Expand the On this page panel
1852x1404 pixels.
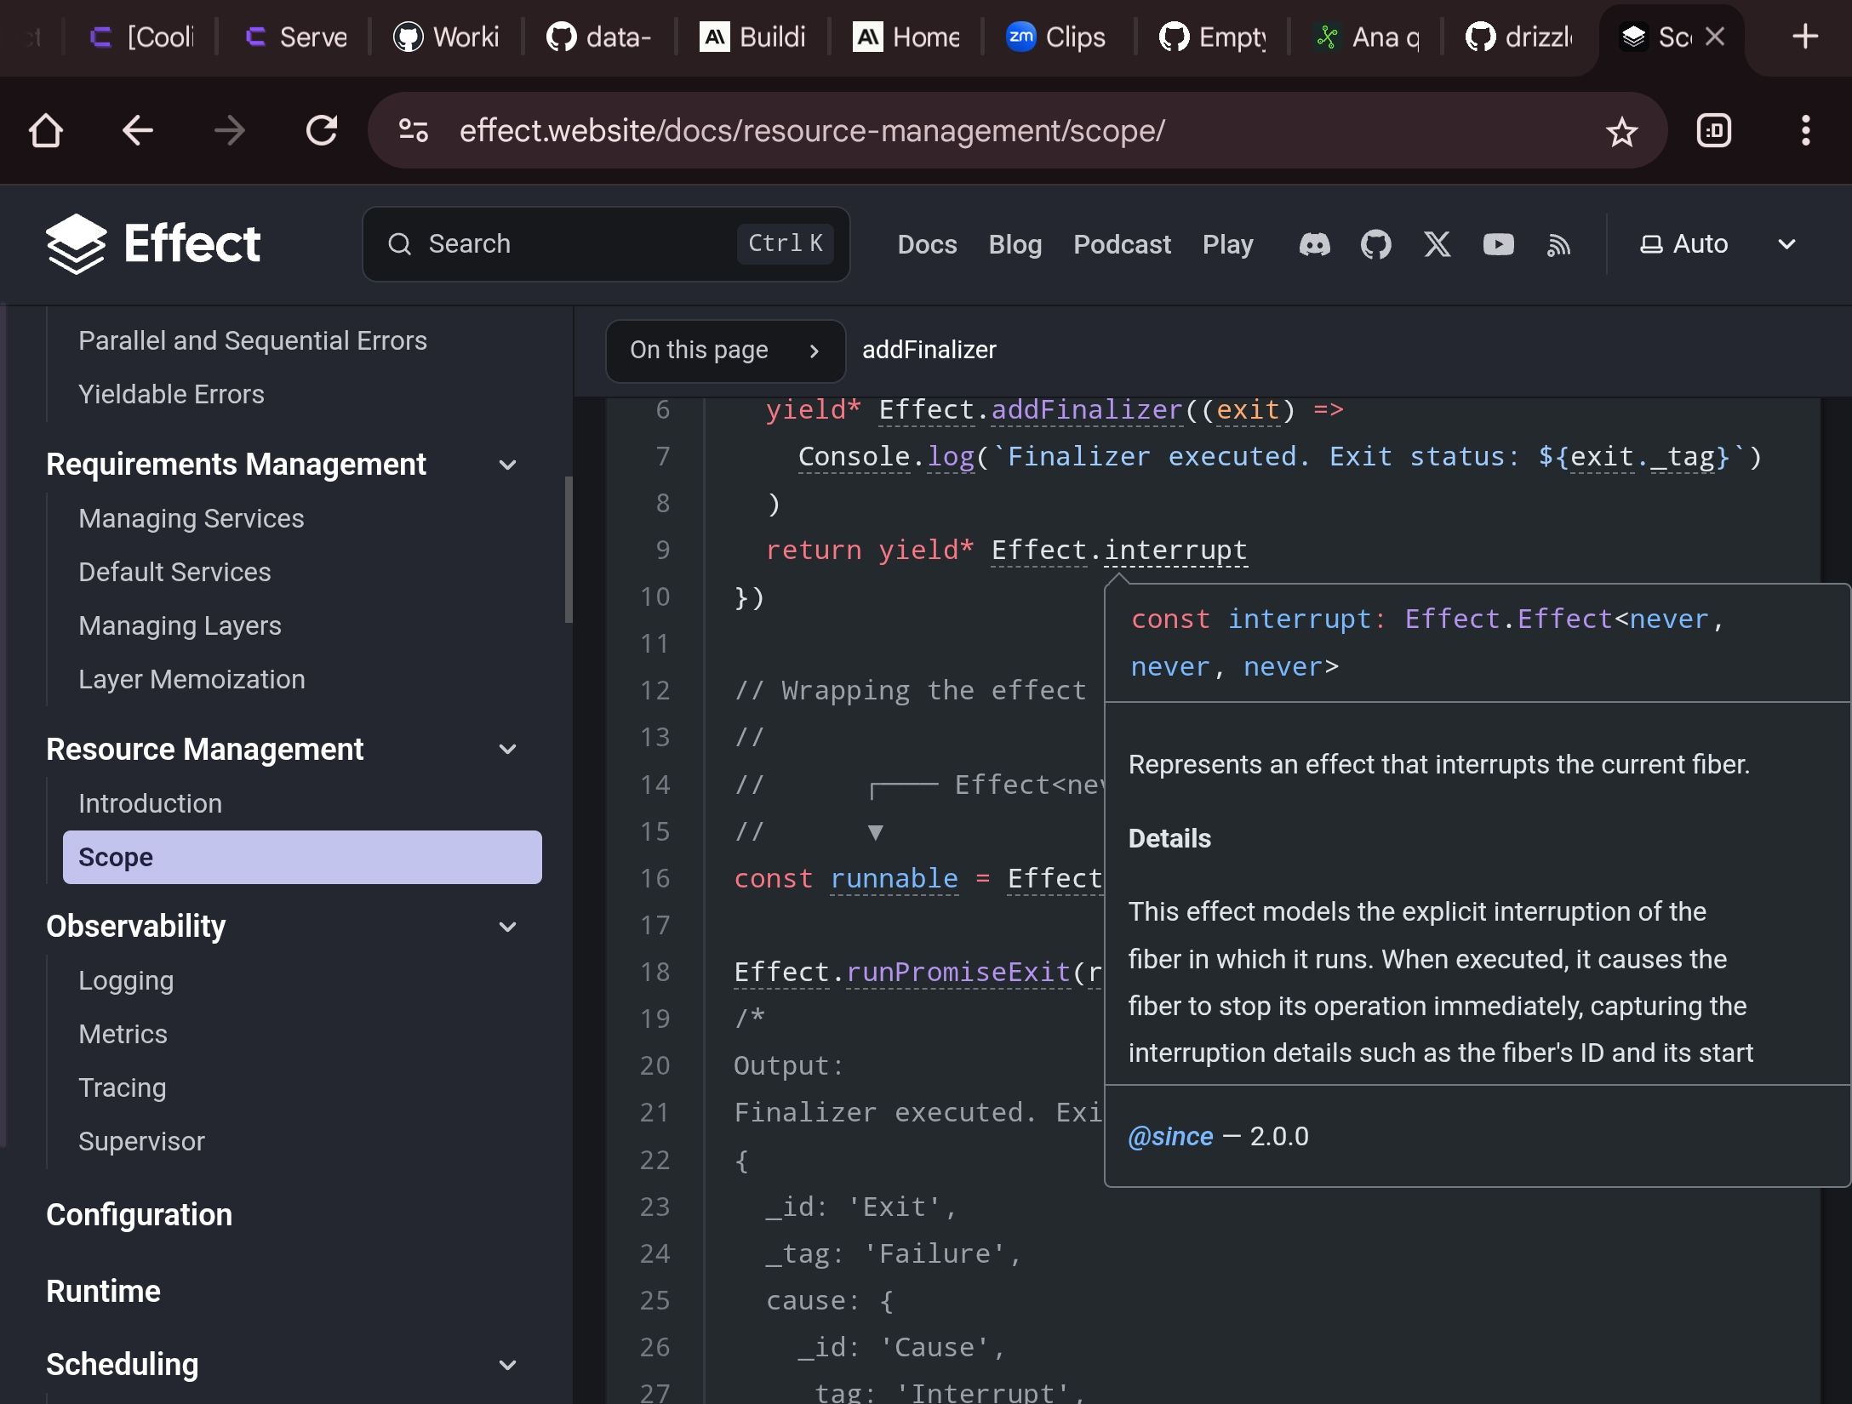(725, 351)
